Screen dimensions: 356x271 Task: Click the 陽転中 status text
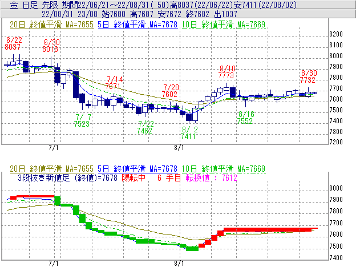(x=133, y=177)
